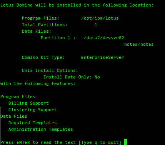The width and height of the screenshot is (165, 145).
Task: Click the green terminal cursor block
Action: point(126,142)
